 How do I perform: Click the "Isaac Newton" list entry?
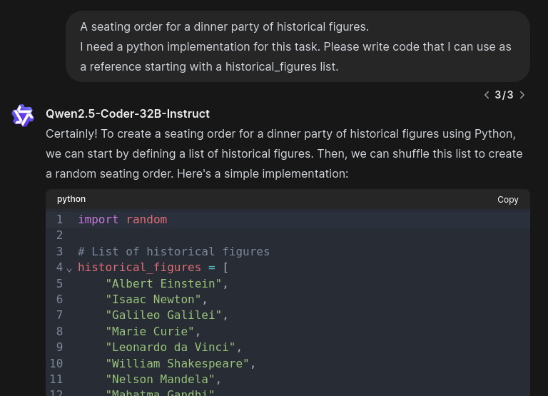[x=153, y=299]
